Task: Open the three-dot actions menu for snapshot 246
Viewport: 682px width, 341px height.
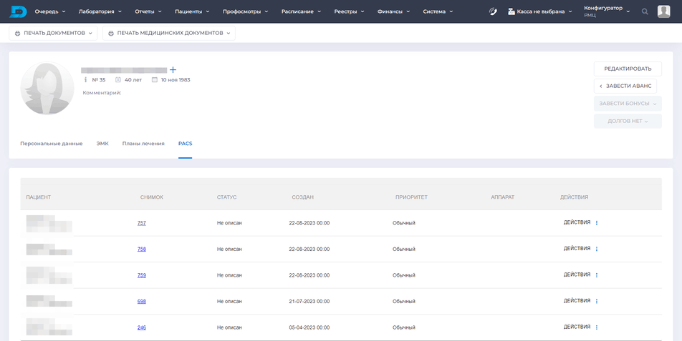Action: click(x=596, y=327)
